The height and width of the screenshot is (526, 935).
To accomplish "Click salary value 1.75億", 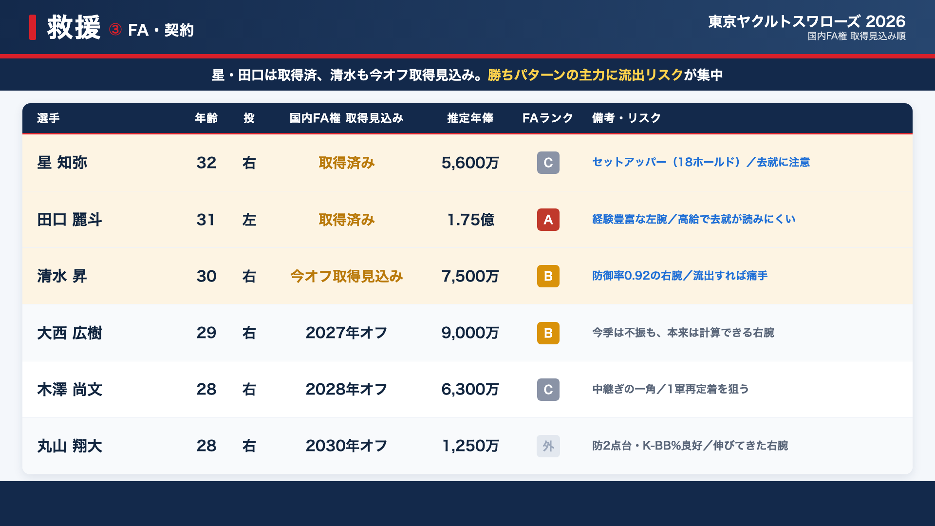I will [470, 220].
